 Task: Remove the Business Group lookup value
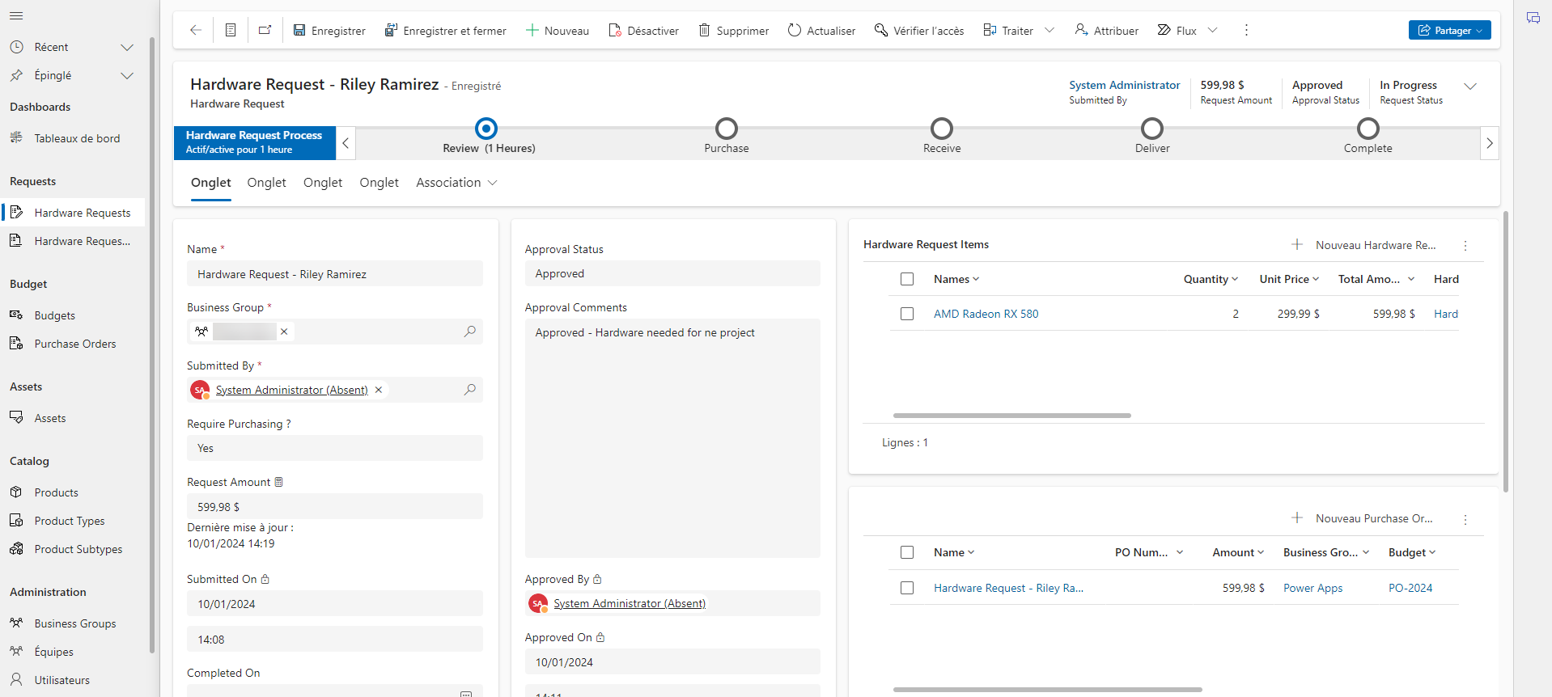(284, 332)
